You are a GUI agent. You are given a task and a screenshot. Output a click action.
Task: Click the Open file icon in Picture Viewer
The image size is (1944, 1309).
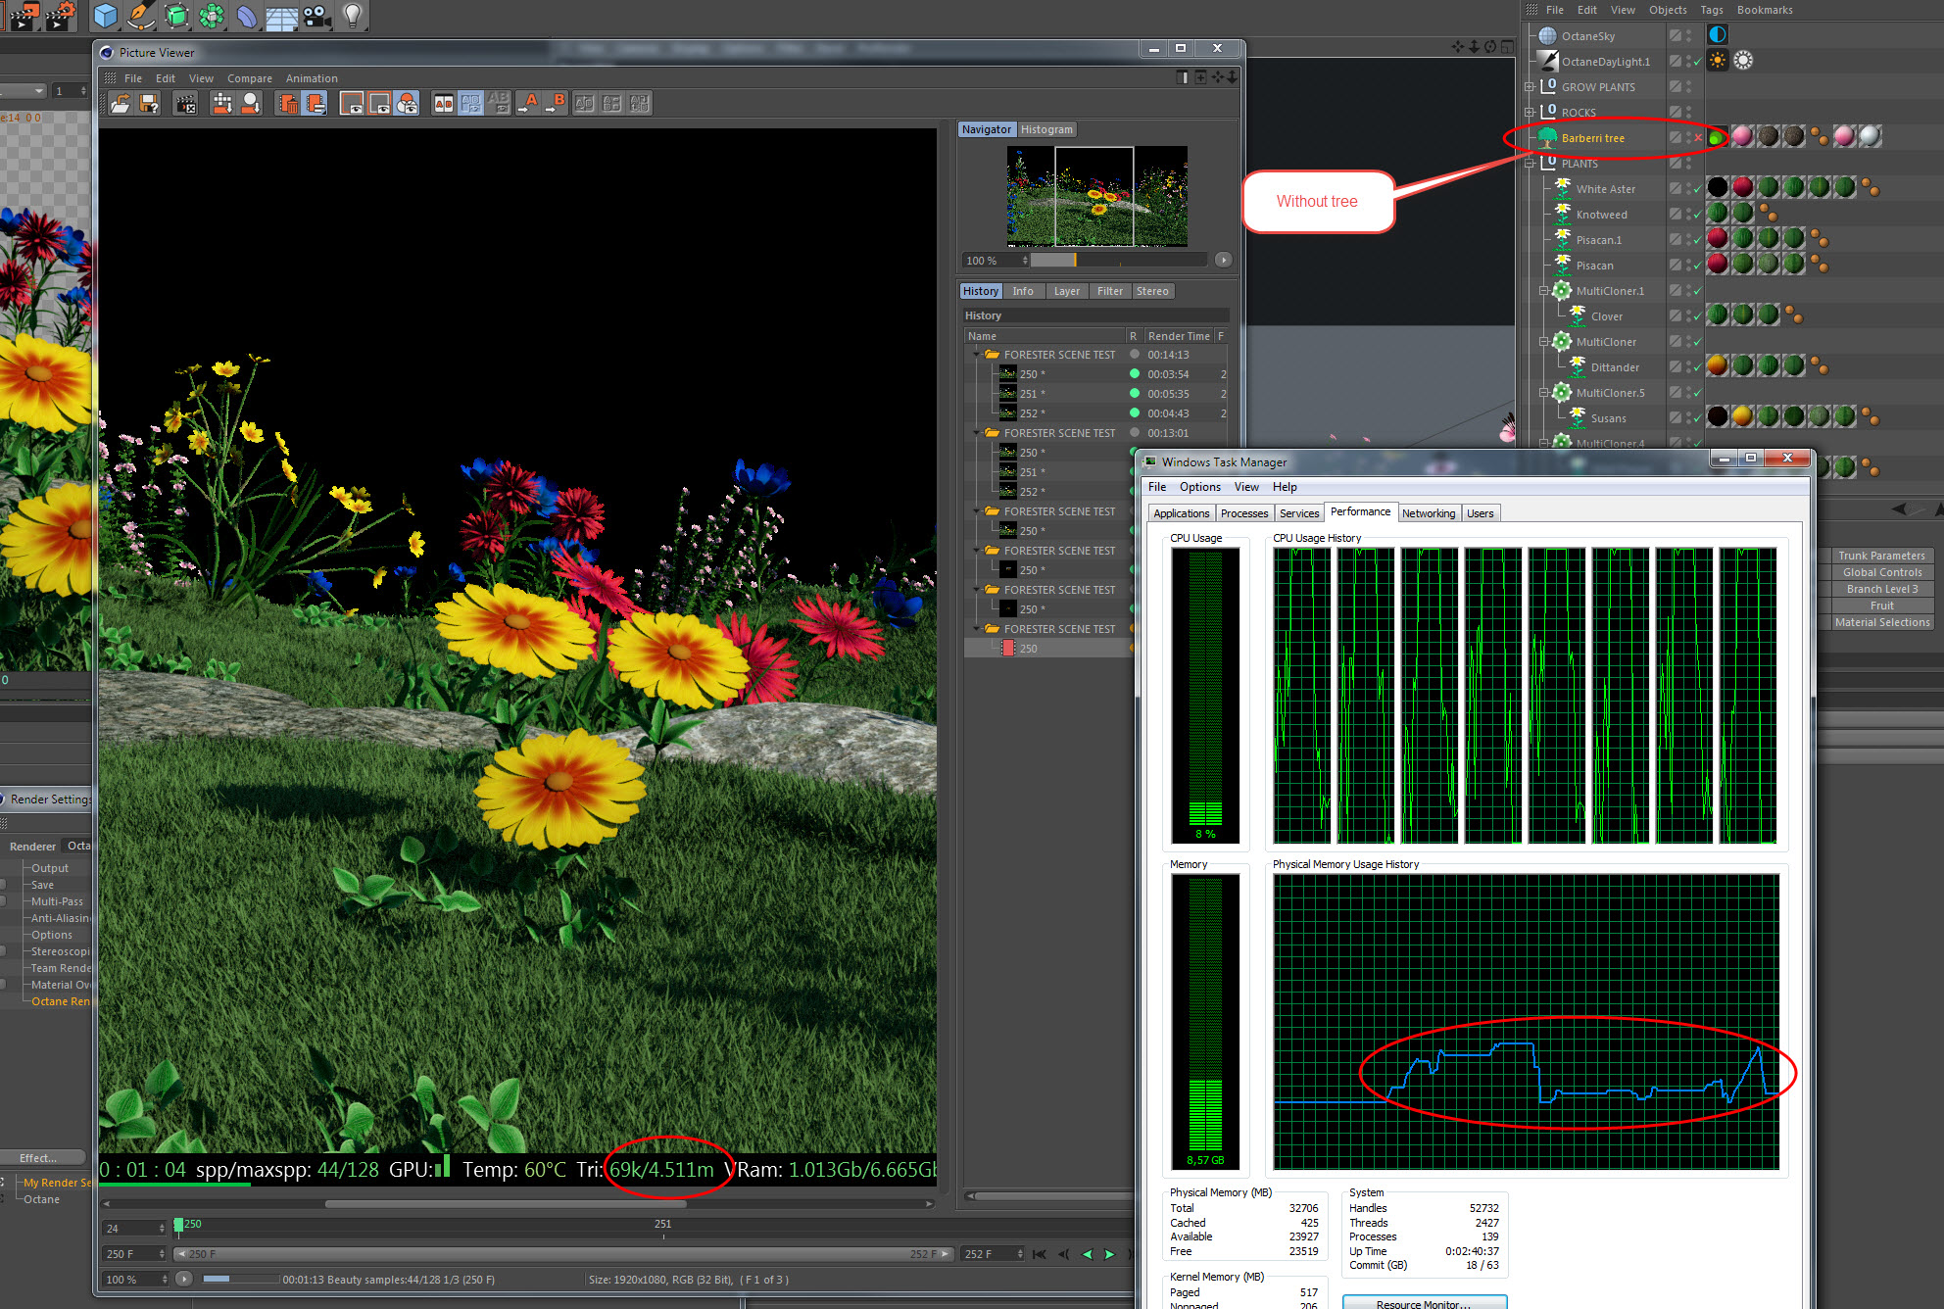tap(120, 104)
